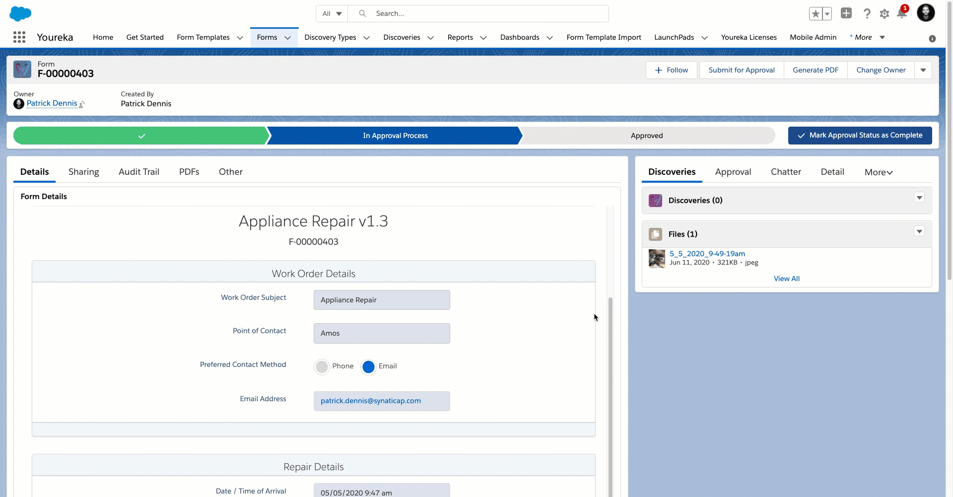Click the Salesforce cloud logo
Image resolution: width=953 pixels, height=497 pixels.
pos(20,13)
